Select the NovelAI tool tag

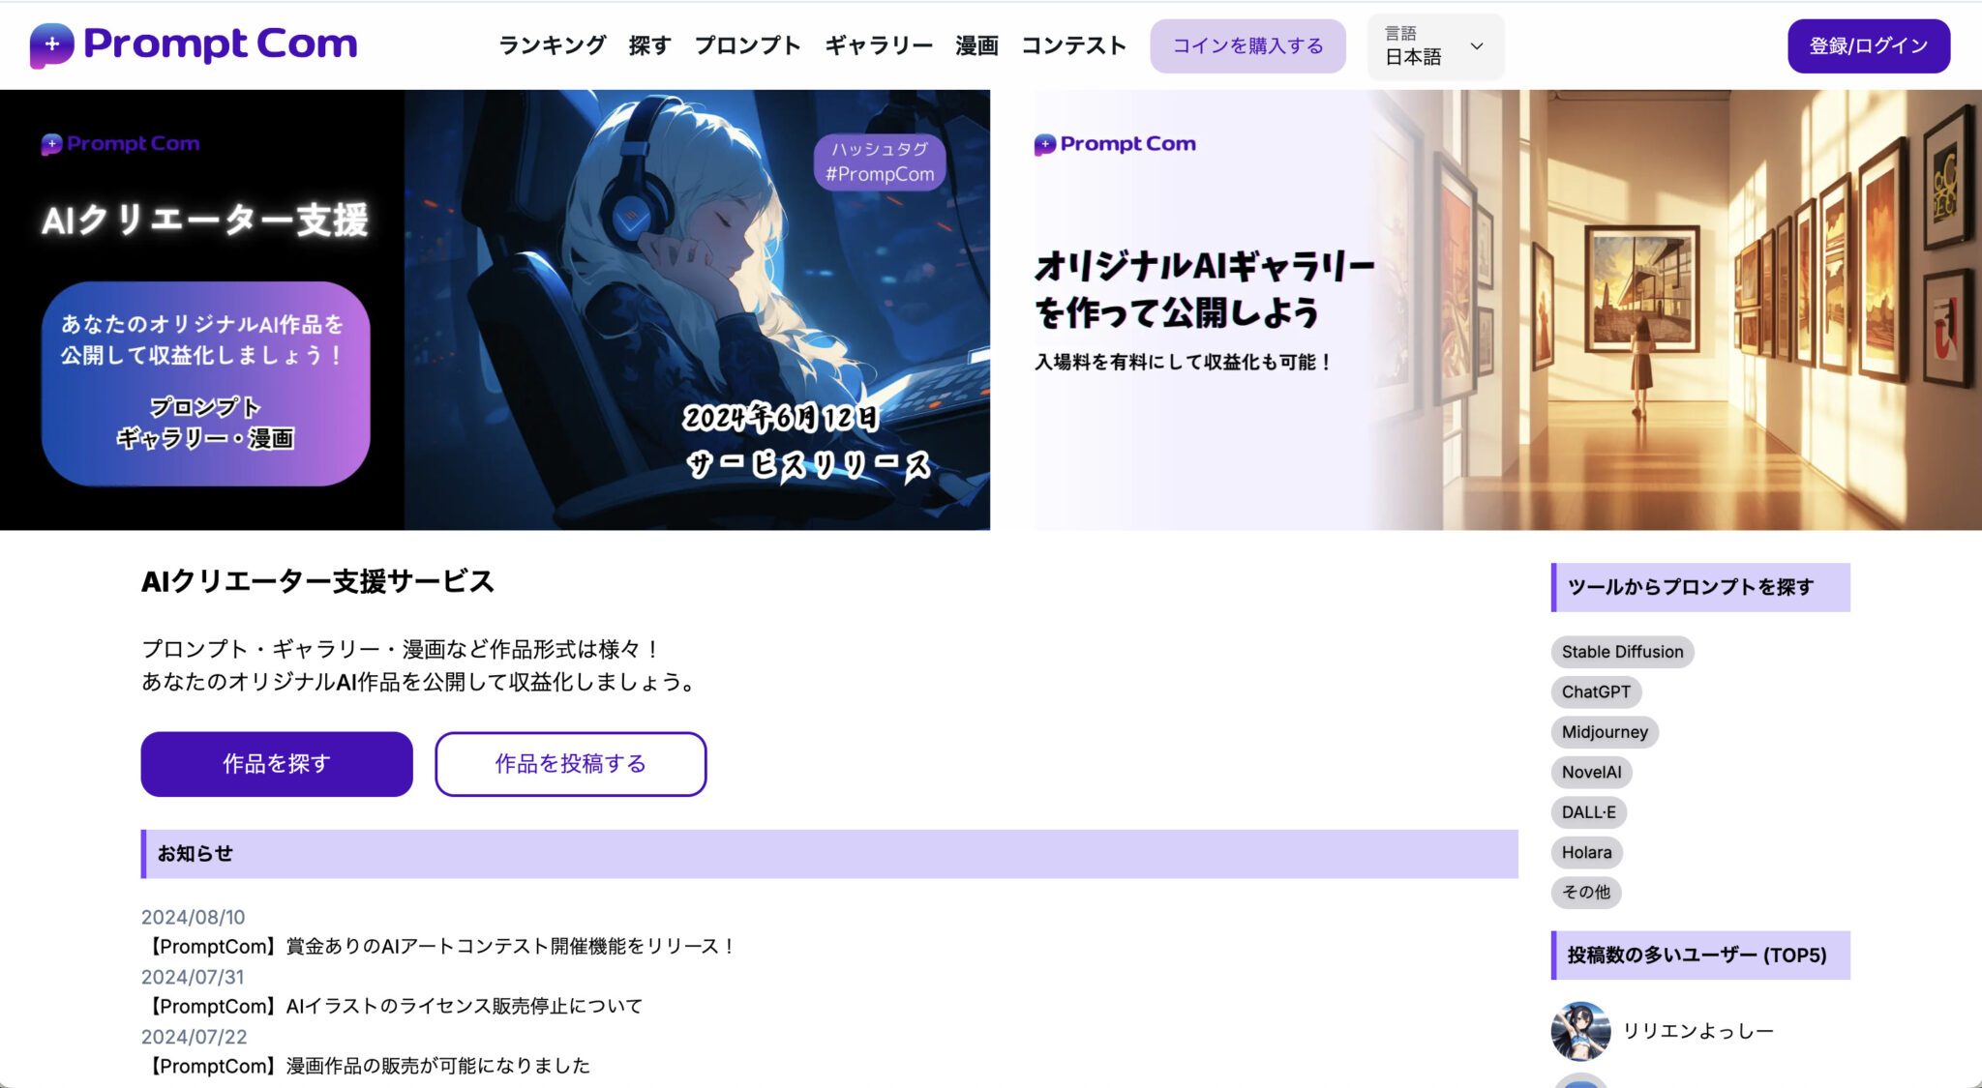click(x=1590, y=772)
